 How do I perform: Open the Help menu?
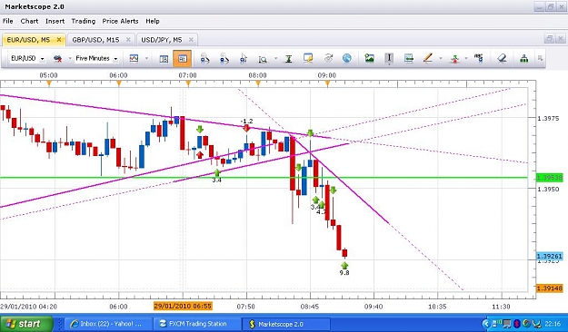point(153,21)
